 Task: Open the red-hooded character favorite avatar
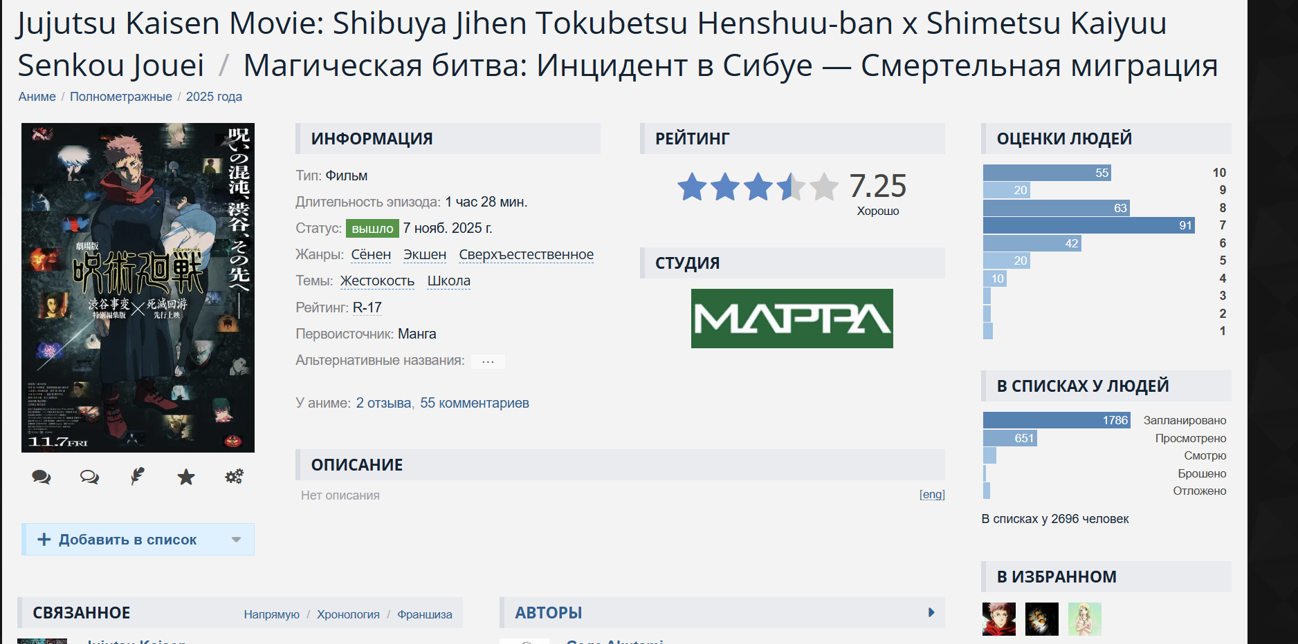pos(999,619)
